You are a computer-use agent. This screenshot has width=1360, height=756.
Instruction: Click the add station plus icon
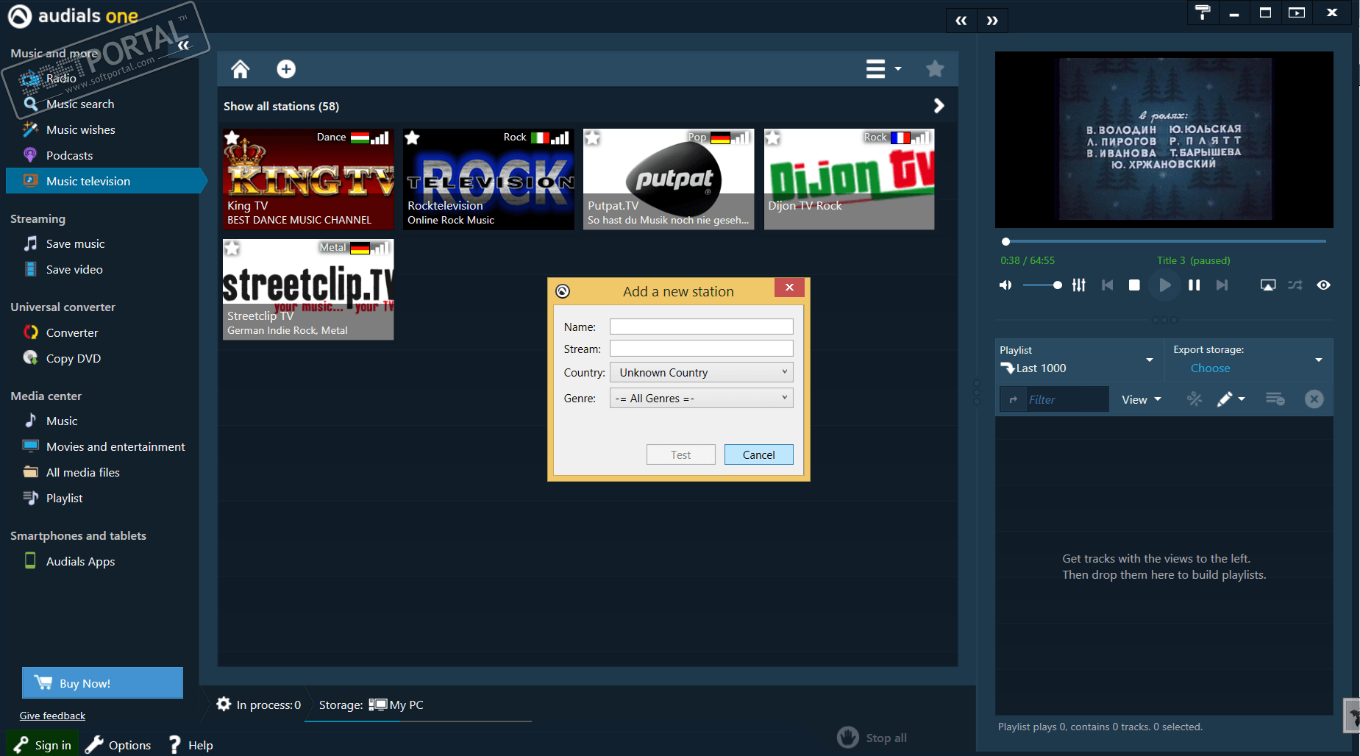tap(286, 69)
